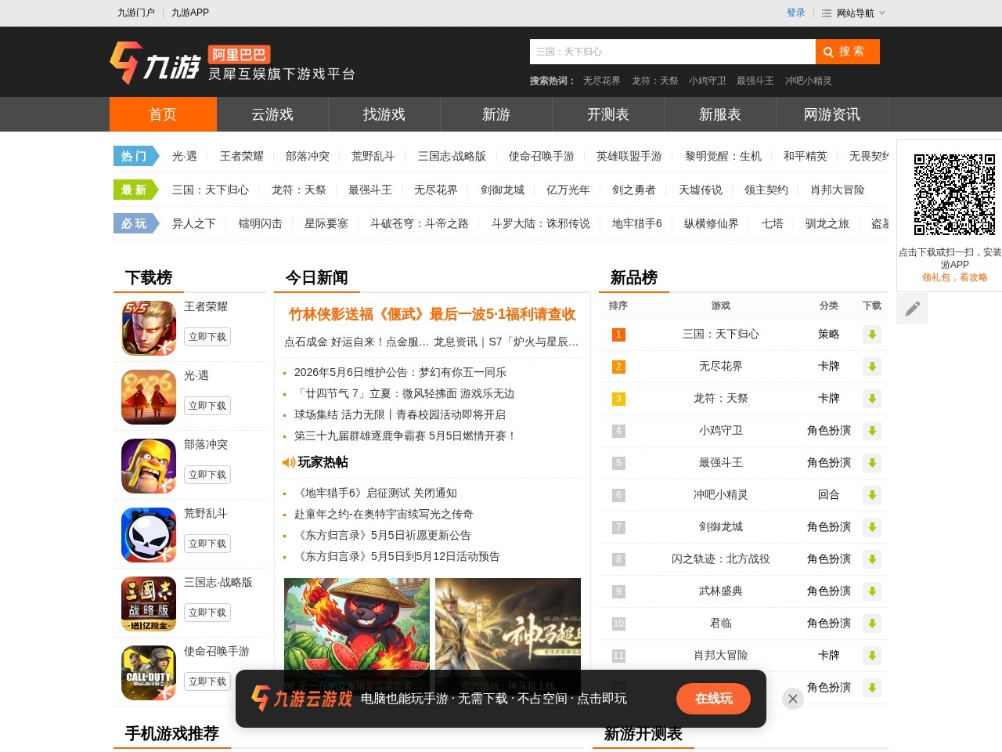Open the 九游APP top link
The image size is (1002, 752).
[190, 13]
